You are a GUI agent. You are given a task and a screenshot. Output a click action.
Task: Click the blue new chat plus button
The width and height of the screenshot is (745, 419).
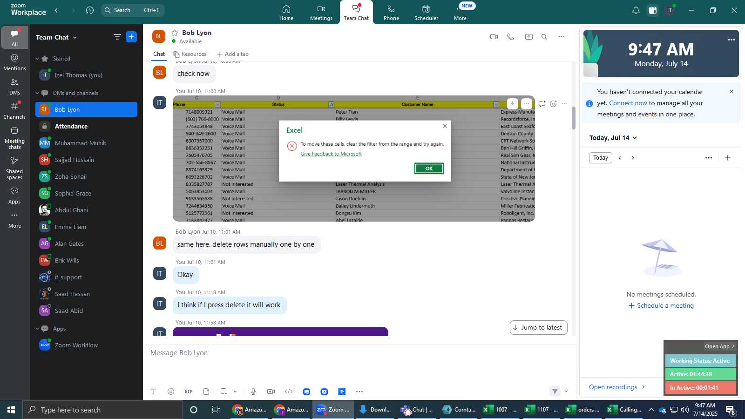tap(131, 37)
